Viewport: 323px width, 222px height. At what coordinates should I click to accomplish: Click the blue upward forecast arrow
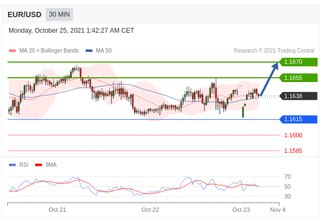270,79
